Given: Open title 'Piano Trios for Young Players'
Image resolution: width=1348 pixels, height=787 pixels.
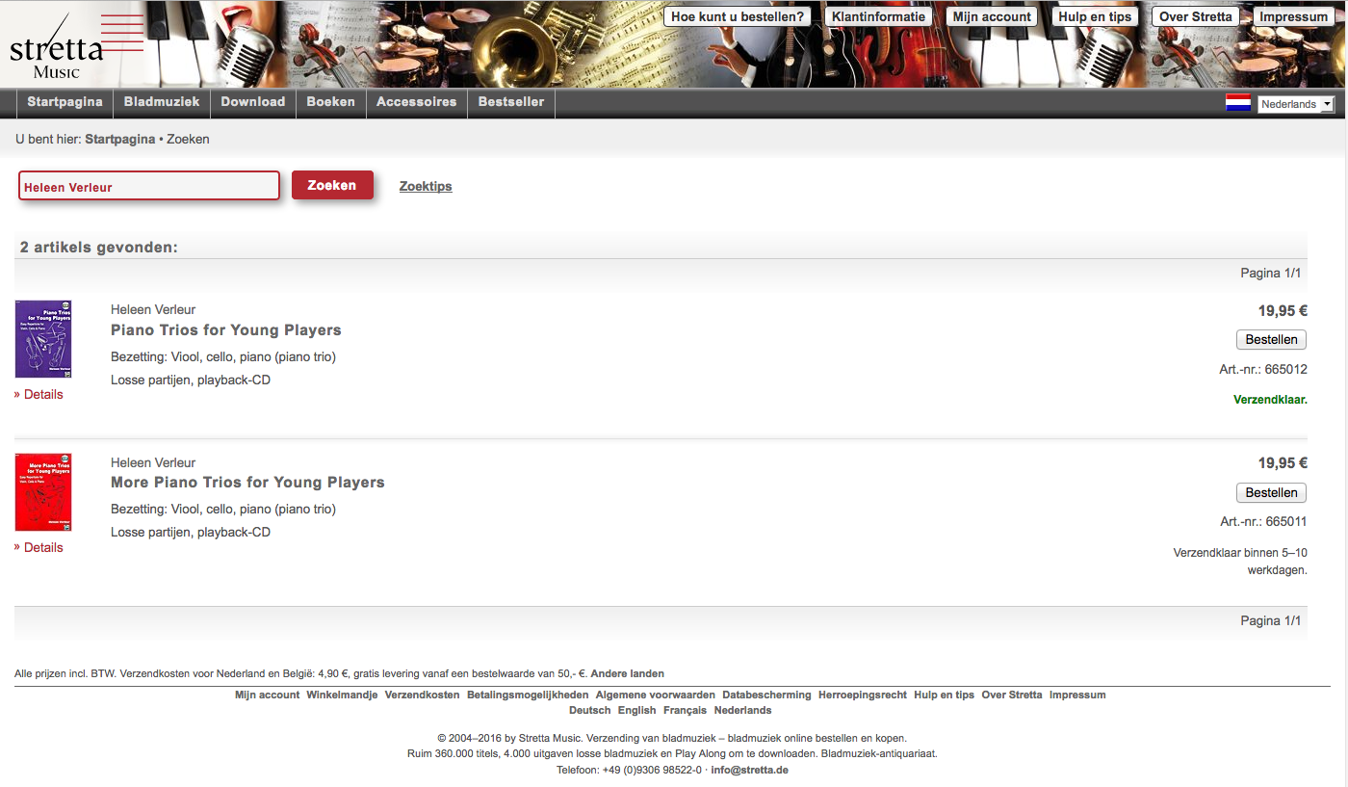Looking at the screenshot, I should pyautogui.click(x=226, y=330).
